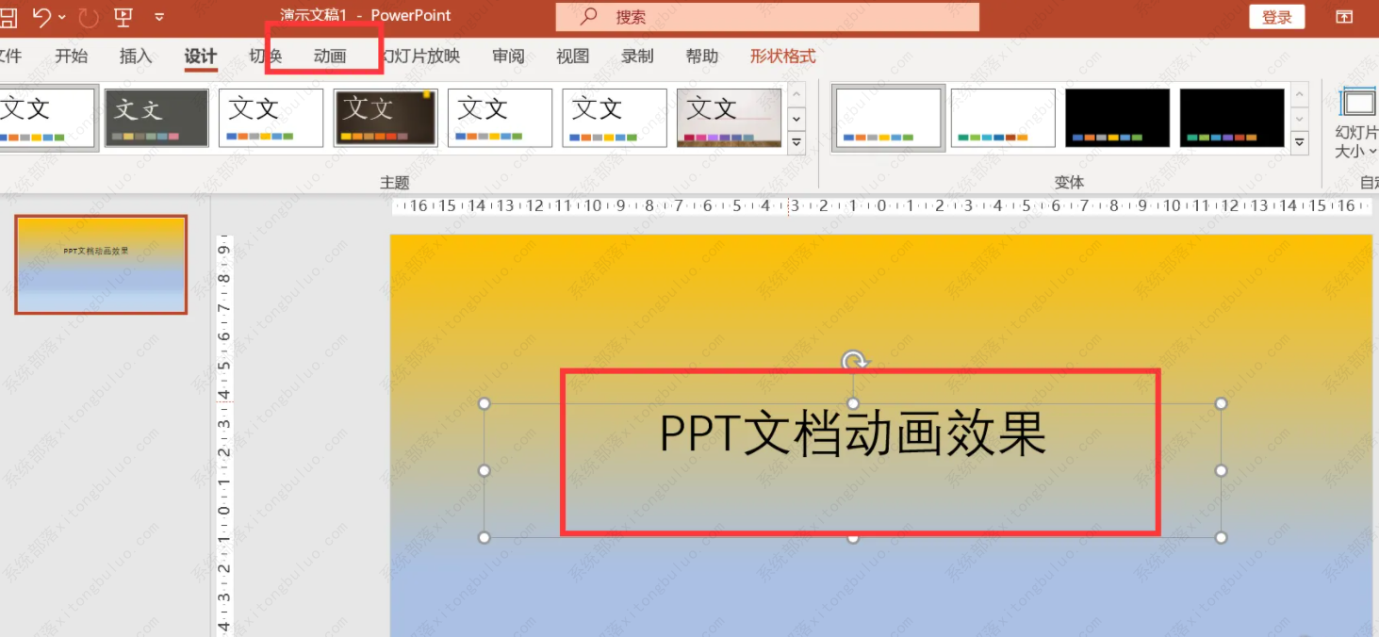Start slideshow via the projector screen icon

click(123, 16)
